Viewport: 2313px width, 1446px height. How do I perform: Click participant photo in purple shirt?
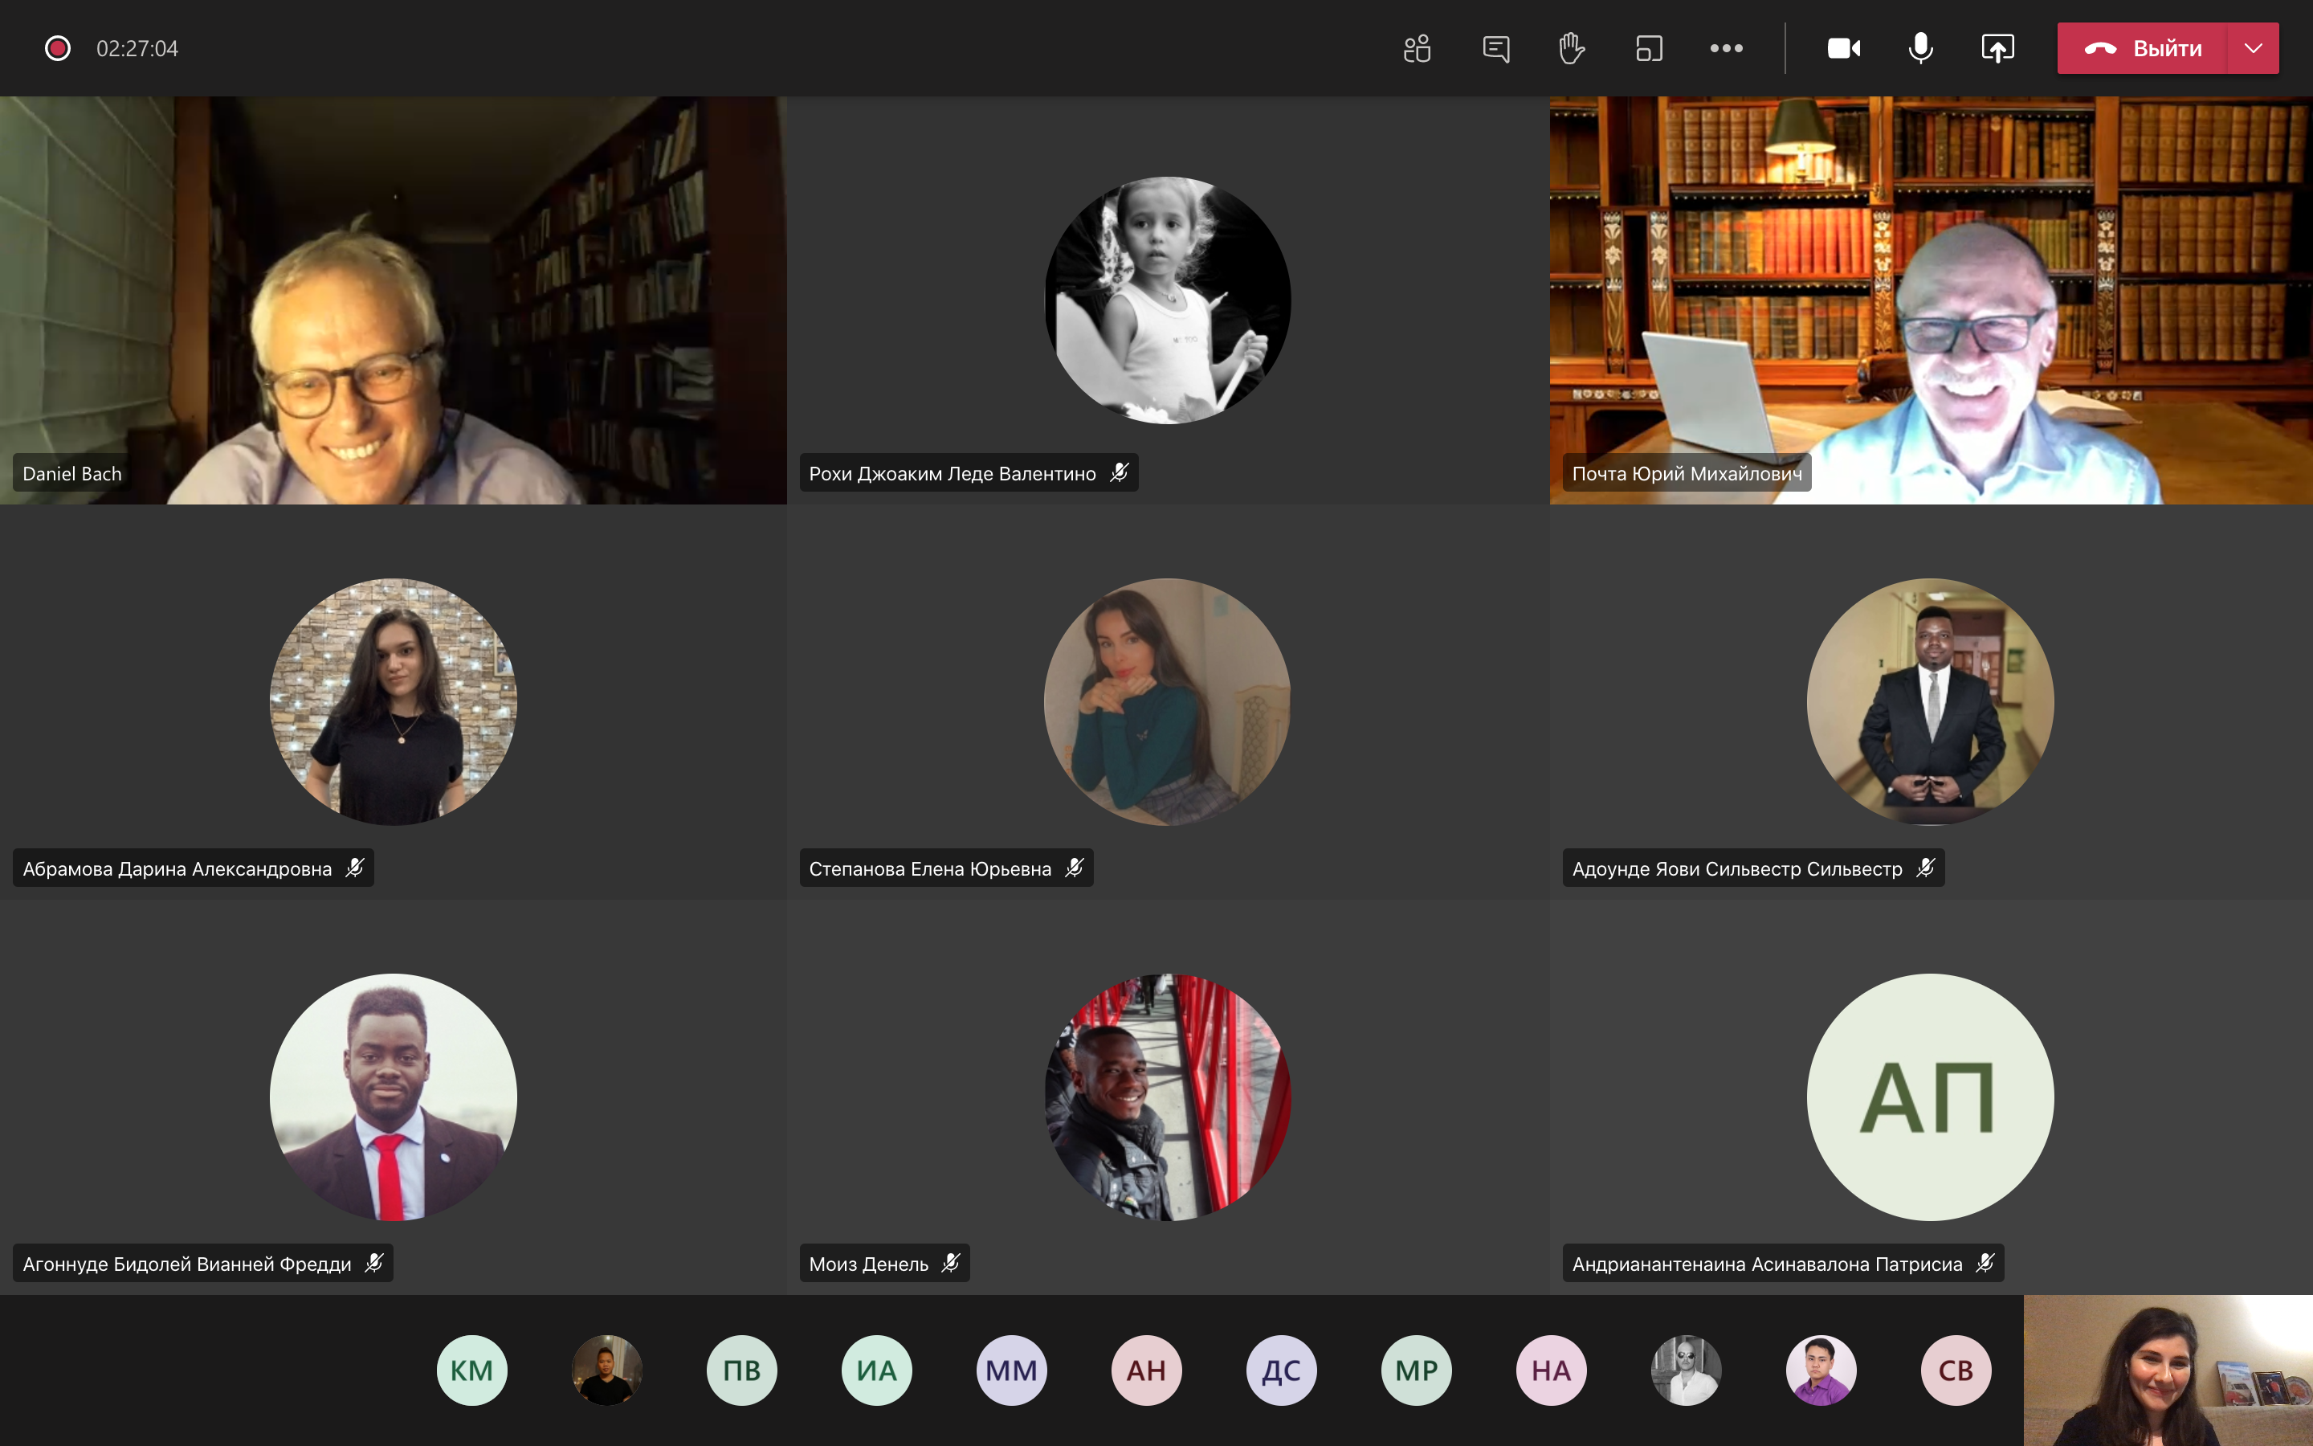tap(1821, 1370)
